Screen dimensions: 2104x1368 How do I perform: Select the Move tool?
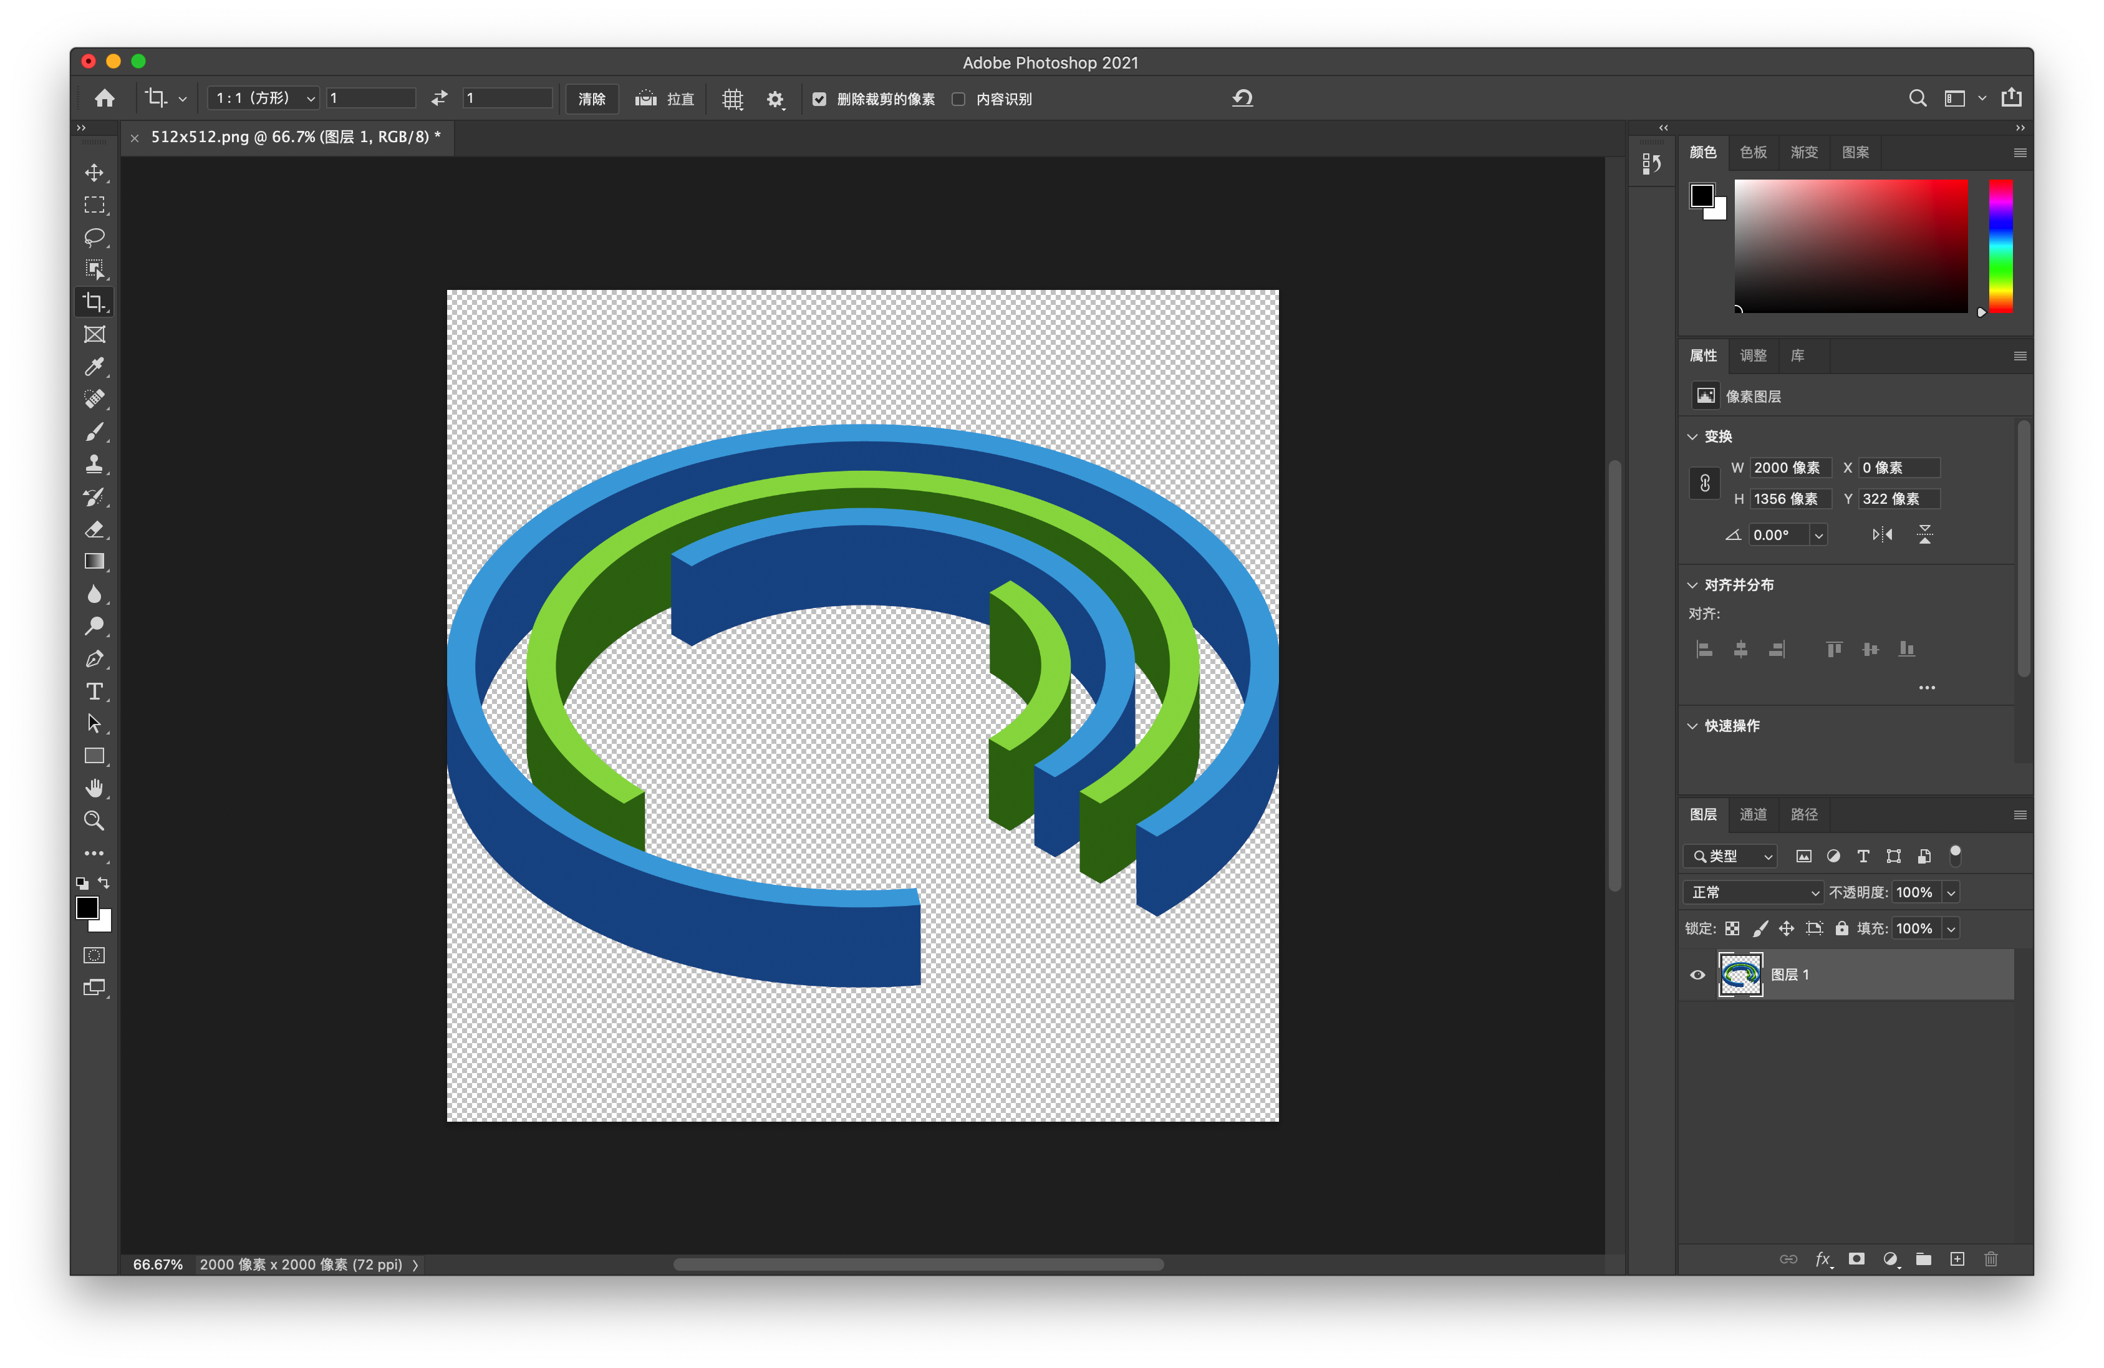click(x=95, y=172)
